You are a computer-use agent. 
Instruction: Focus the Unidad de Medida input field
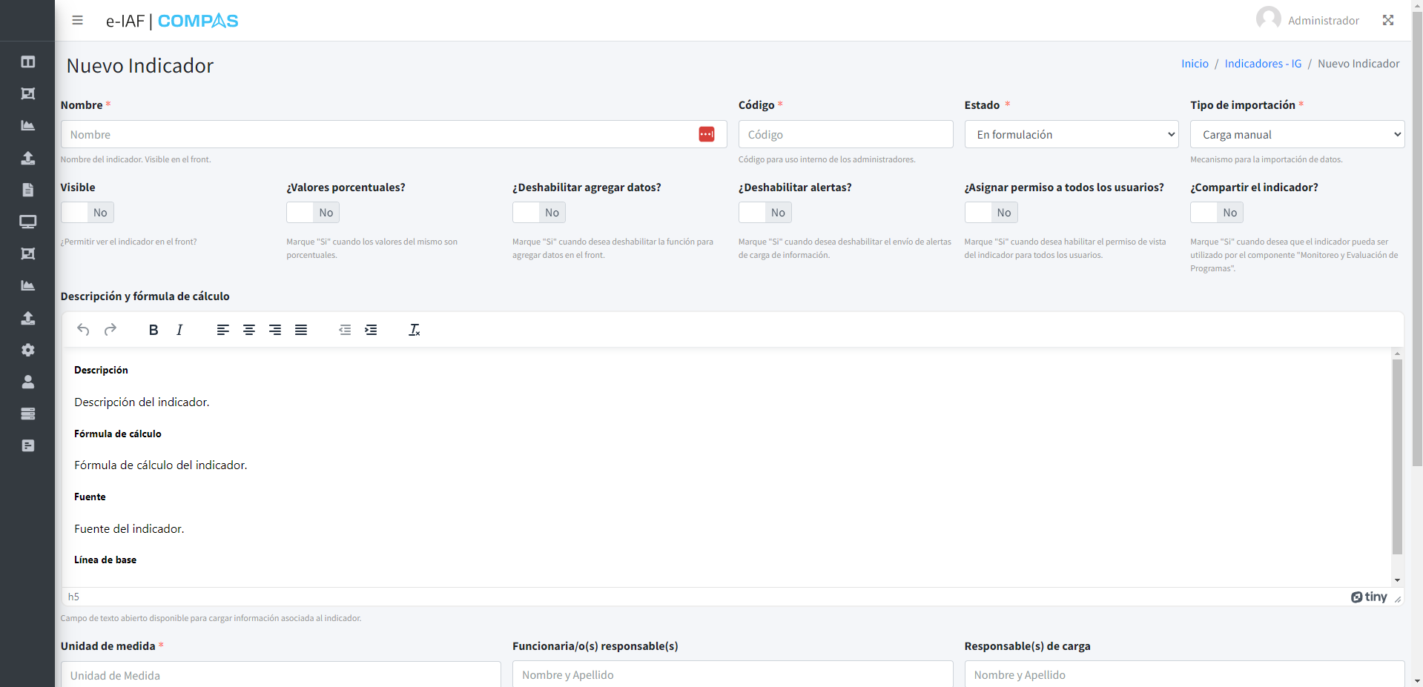point(281,674)
